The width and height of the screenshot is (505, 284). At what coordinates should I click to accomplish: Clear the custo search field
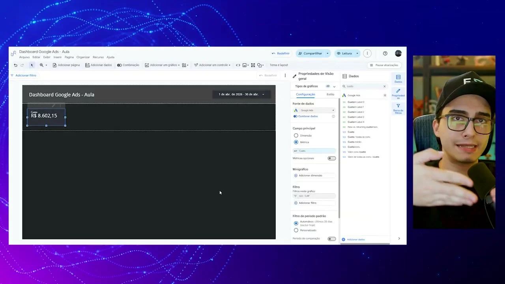(384, 86)
